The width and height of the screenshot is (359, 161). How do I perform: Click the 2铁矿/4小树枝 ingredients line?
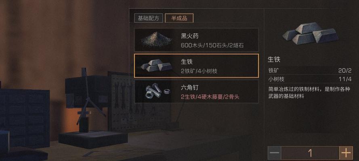pos(199,71)
